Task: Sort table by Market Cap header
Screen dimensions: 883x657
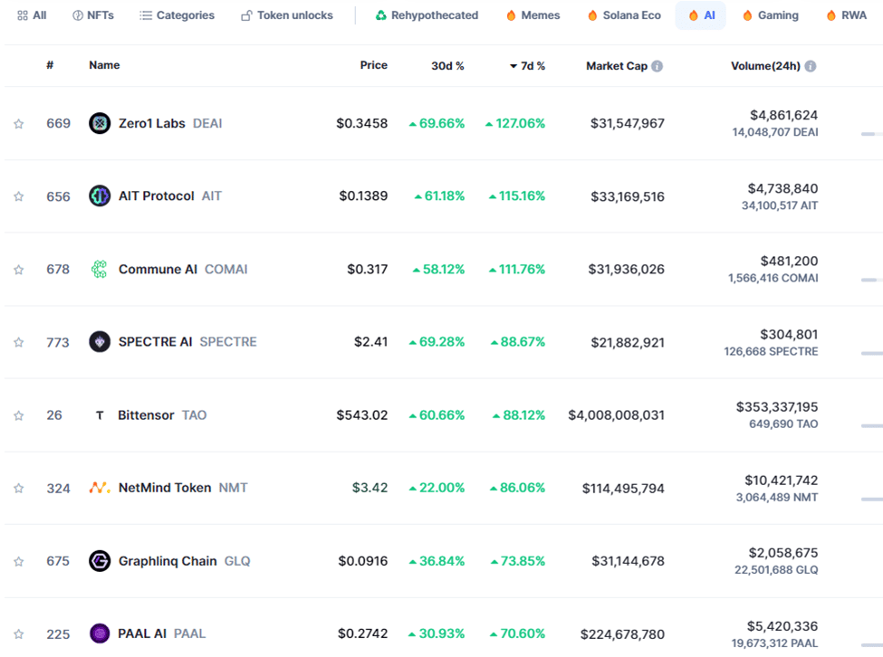Action: click(x=617, y=66)
